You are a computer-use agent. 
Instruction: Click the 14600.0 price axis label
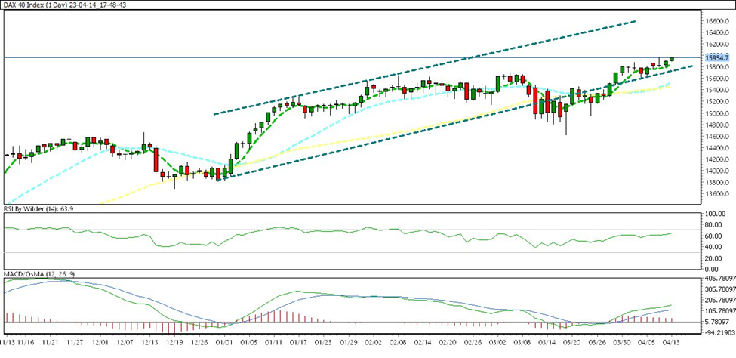click(x=718, y=137)
